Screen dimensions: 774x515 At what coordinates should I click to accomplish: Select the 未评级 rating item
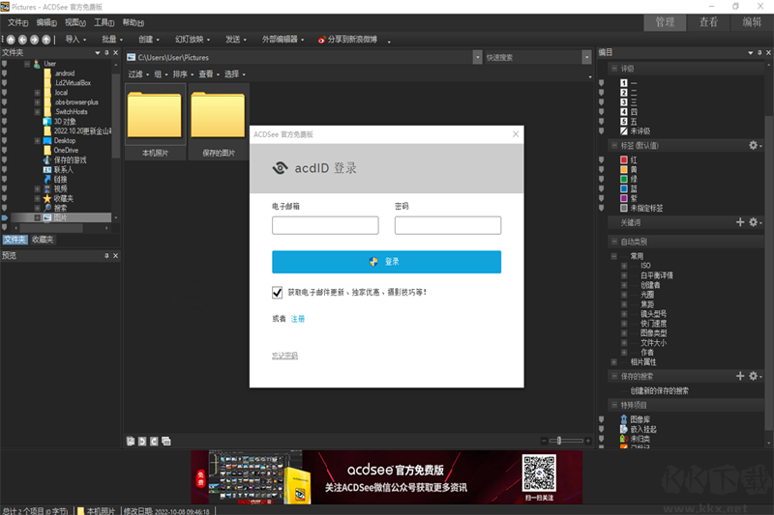pyautogui.click(x=624, y=131)
